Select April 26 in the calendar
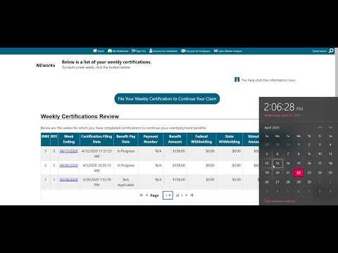 coord(267,182)
